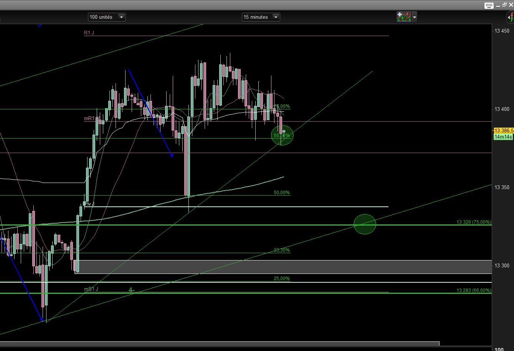Click the '13 283 (66,60%)' level label
Image resolution: width=514 pixels, height=351 pixels.
[474, 290]
